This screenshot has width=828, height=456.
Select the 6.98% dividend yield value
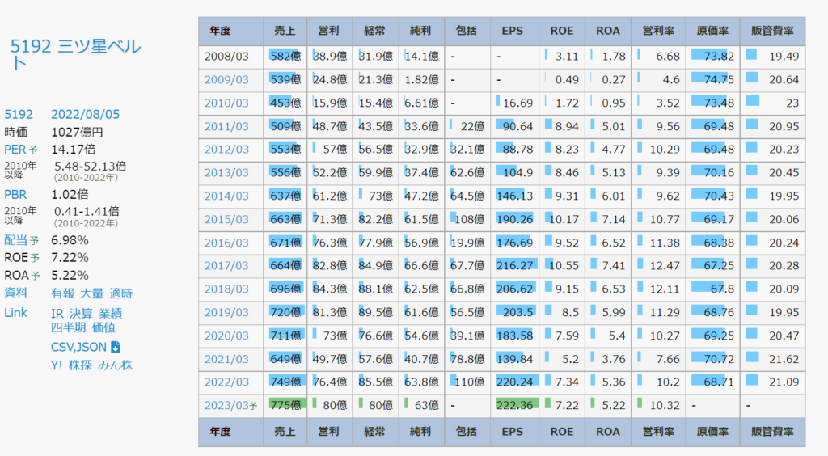70,241
